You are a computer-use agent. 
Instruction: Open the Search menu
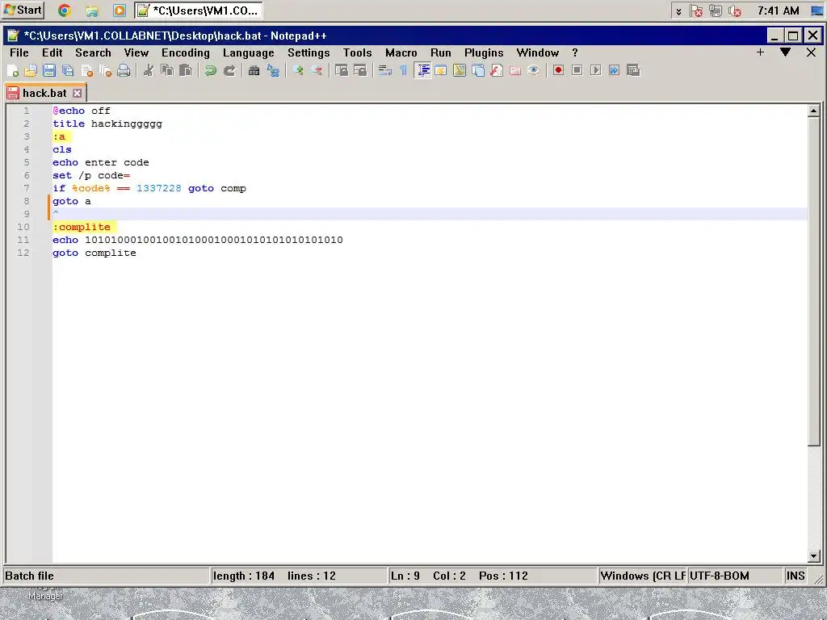point(94,52)
